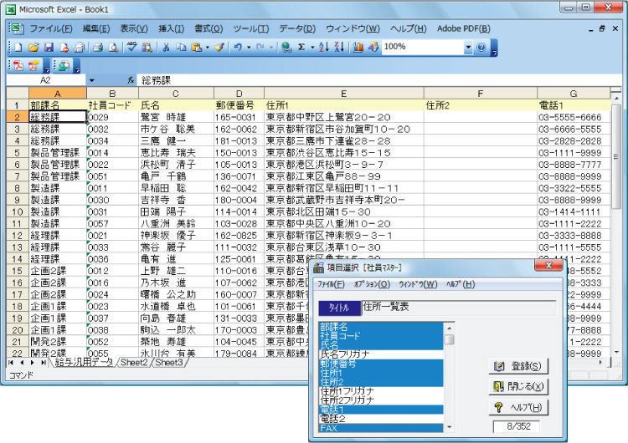
Task: Click the Convert to Adobe PDF icon
Action: (x=18, y=66)
